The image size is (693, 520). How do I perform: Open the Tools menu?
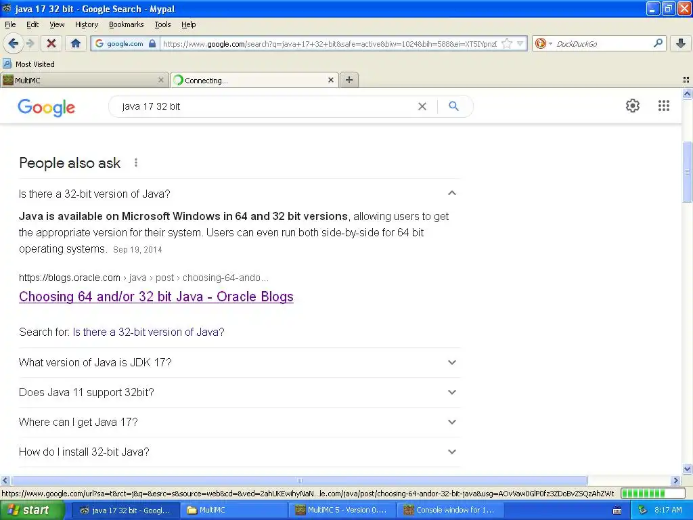(162, 24)
